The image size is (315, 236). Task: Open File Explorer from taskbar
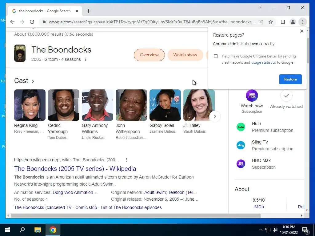[38, 230]
